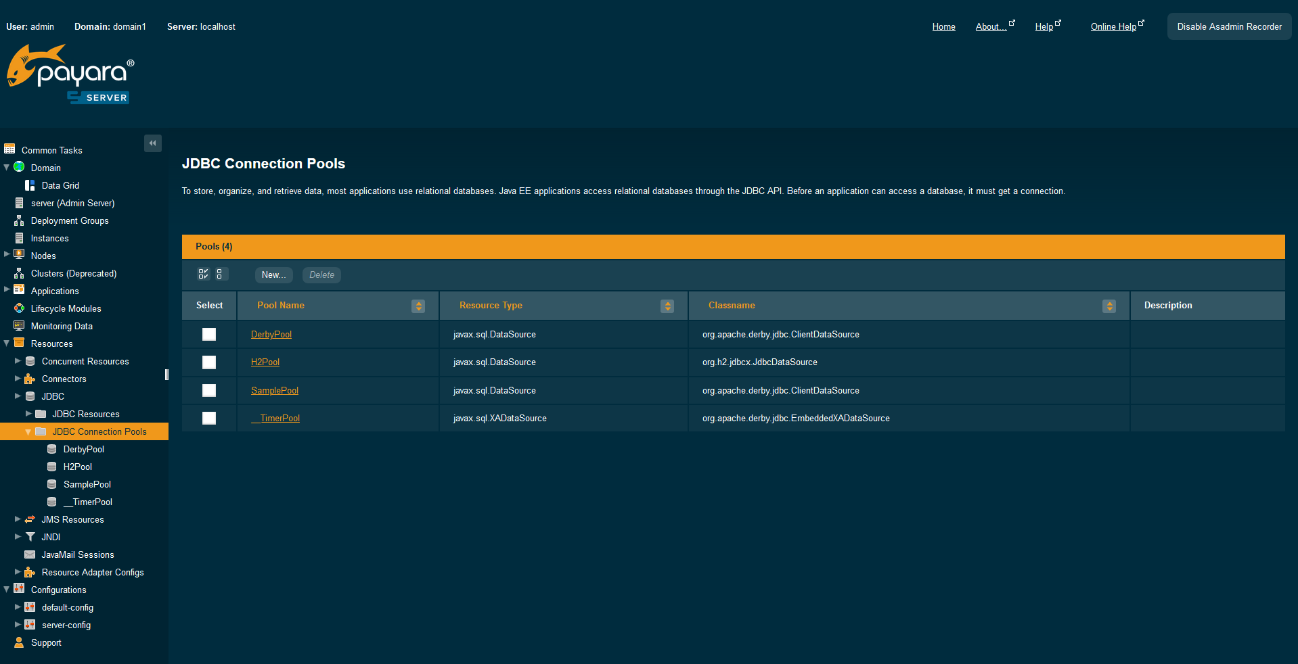Click the Deselect All rows icon

coord(219,274)
